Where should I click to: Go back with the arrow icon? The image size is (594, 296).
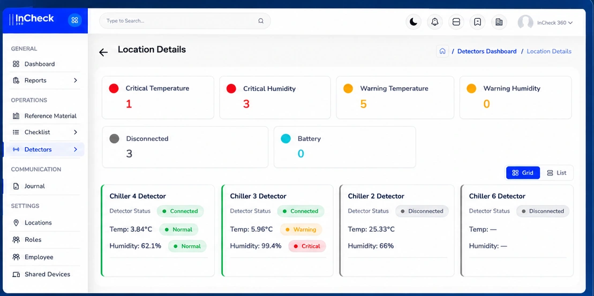pos(103,52)
